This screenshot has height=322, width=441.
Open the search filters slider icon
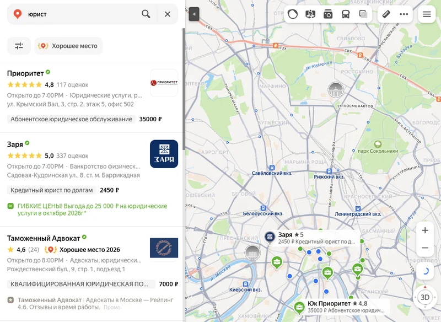click(x=19, y=46)
